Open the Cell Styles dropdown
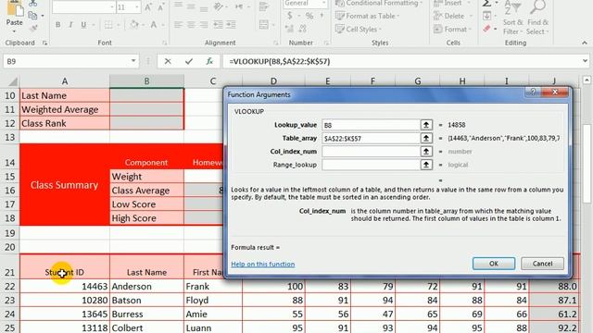 pyautogui.click(x=359, y=29)
